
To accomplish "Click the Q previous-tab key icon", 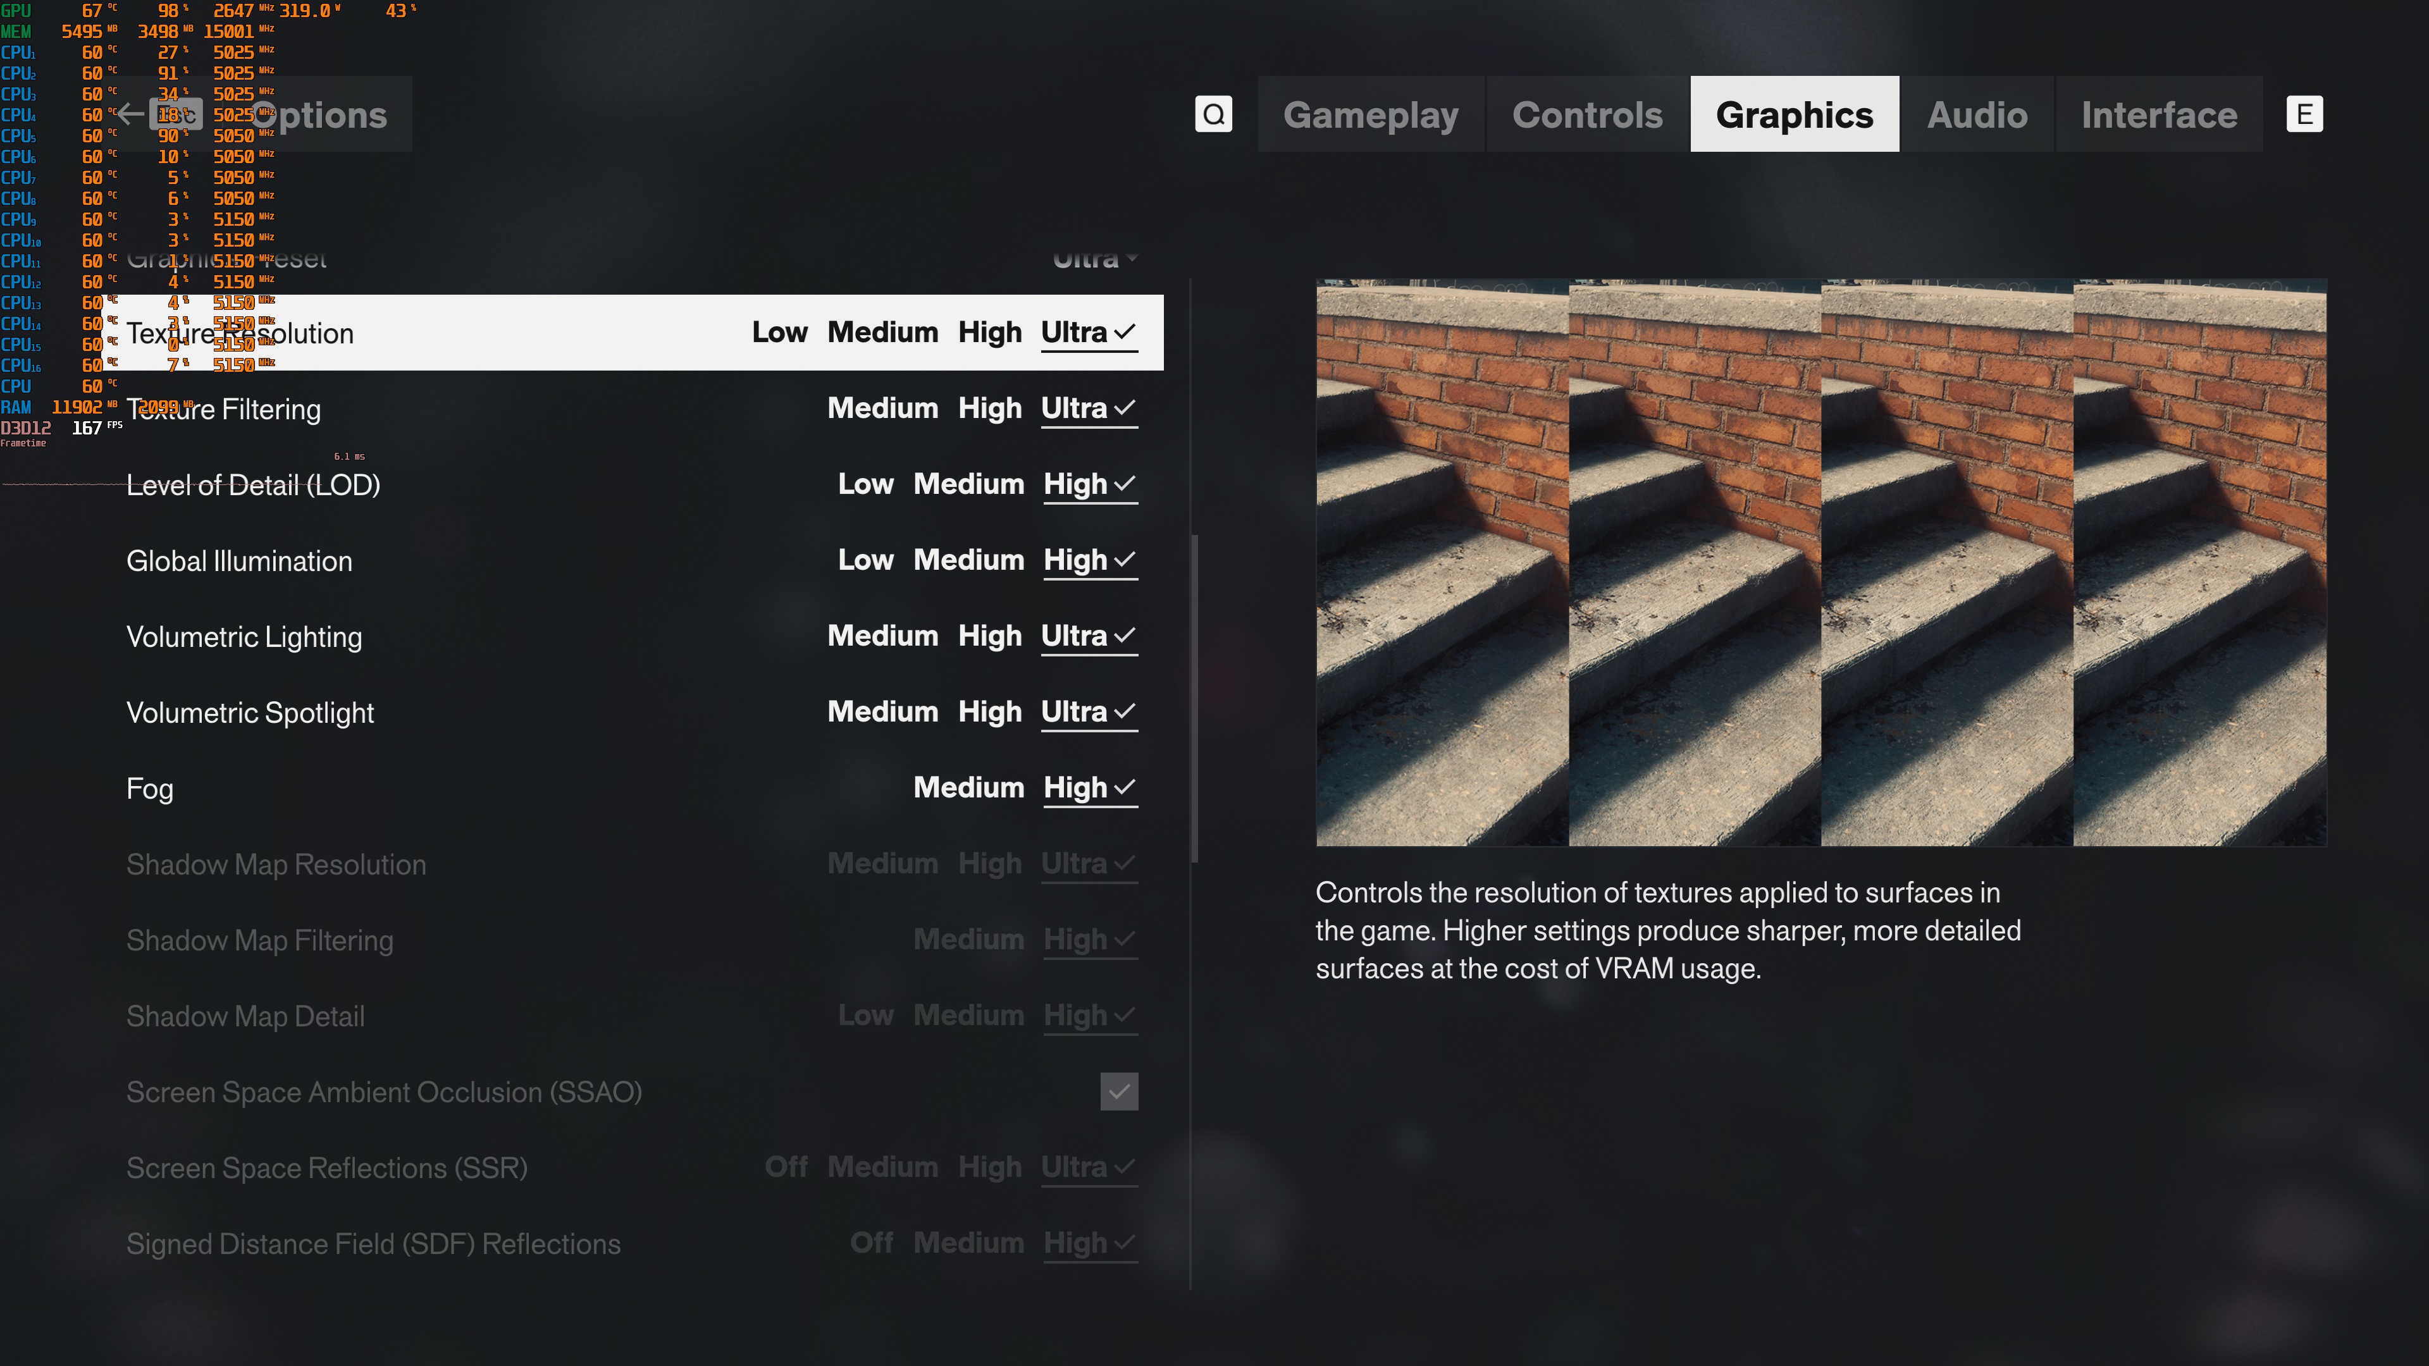I will click(1214, 114).
